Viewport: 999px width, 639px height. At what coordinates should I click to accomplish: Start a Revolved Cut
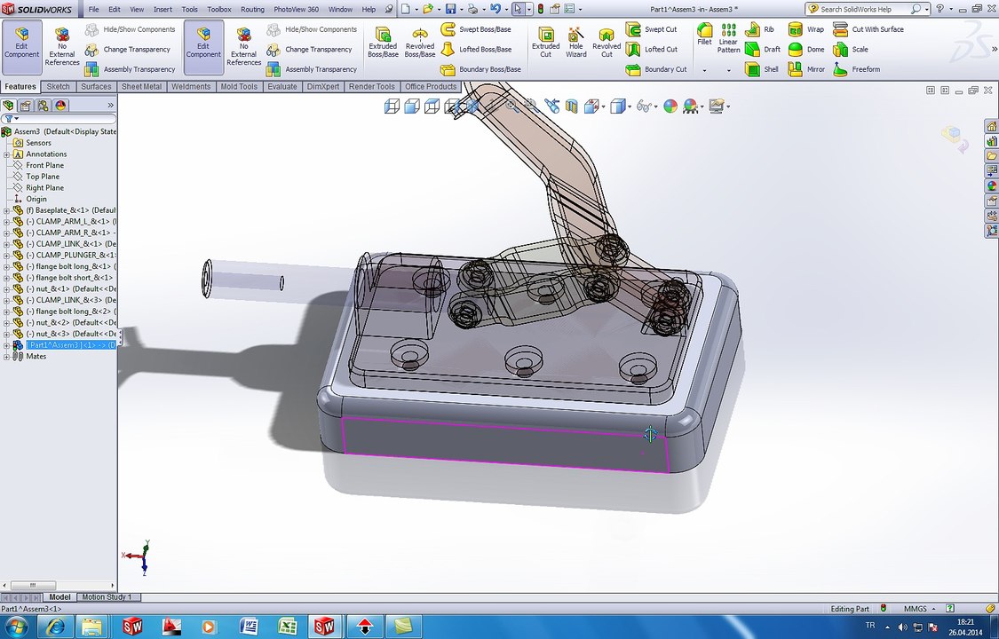tap(607, 42)
